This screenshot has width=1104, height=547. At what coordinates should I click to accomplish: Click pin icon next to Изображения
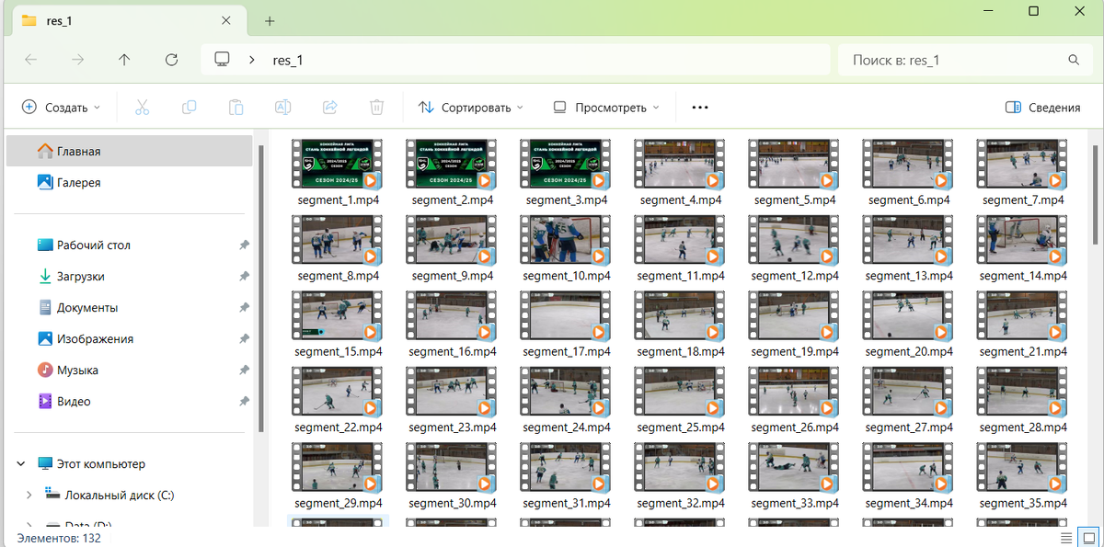[244, 339]
